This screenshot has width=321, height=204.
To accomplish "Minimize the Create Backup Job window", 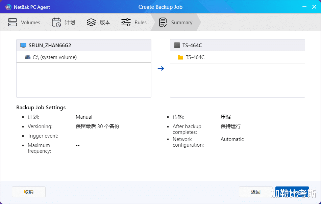I will (x=304, y=7).
